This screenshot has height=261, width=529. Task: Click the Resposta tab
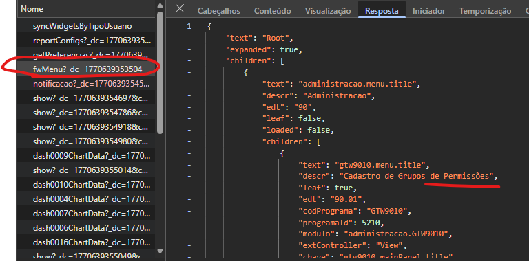pyautogui.click(x=382, y=11)
